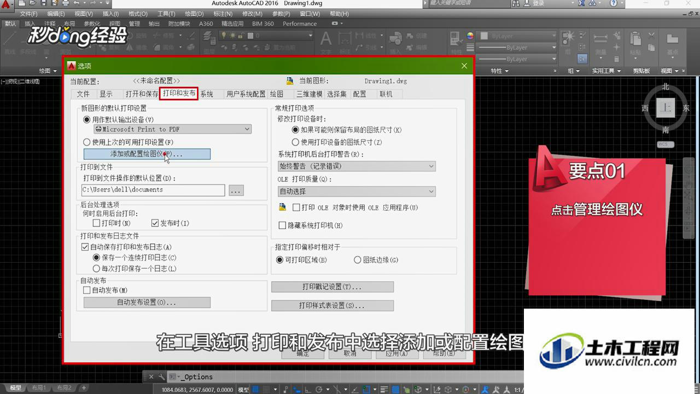Click 自动发布设置(O)... button
This screenshot has height=394, width=700.
point(147,302)
